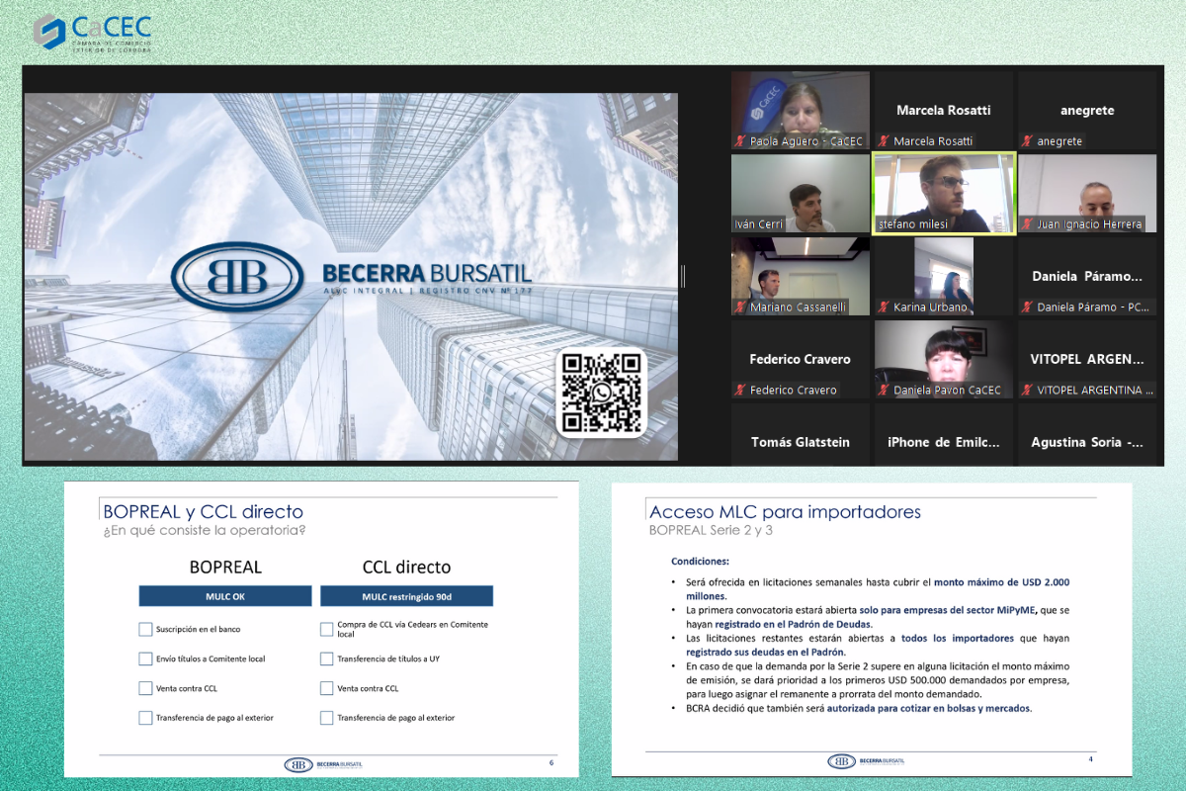The width and height of the screenshot is (1186, 791).
Task: Click muted mic icon for Daniela Pavon CaCEC
Action: (884, 391)
